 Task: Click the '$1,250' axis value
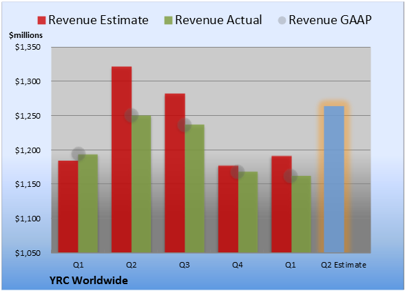point(28,116)
